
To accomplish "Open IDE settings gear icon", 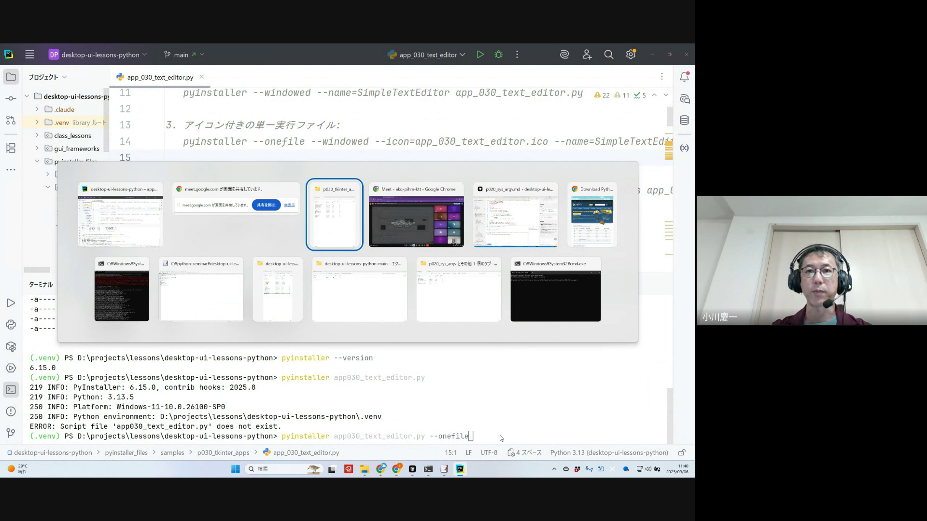I will click(x=631, y=55).
